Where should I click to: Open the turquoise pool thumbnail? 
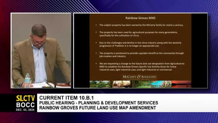(161, 84)
